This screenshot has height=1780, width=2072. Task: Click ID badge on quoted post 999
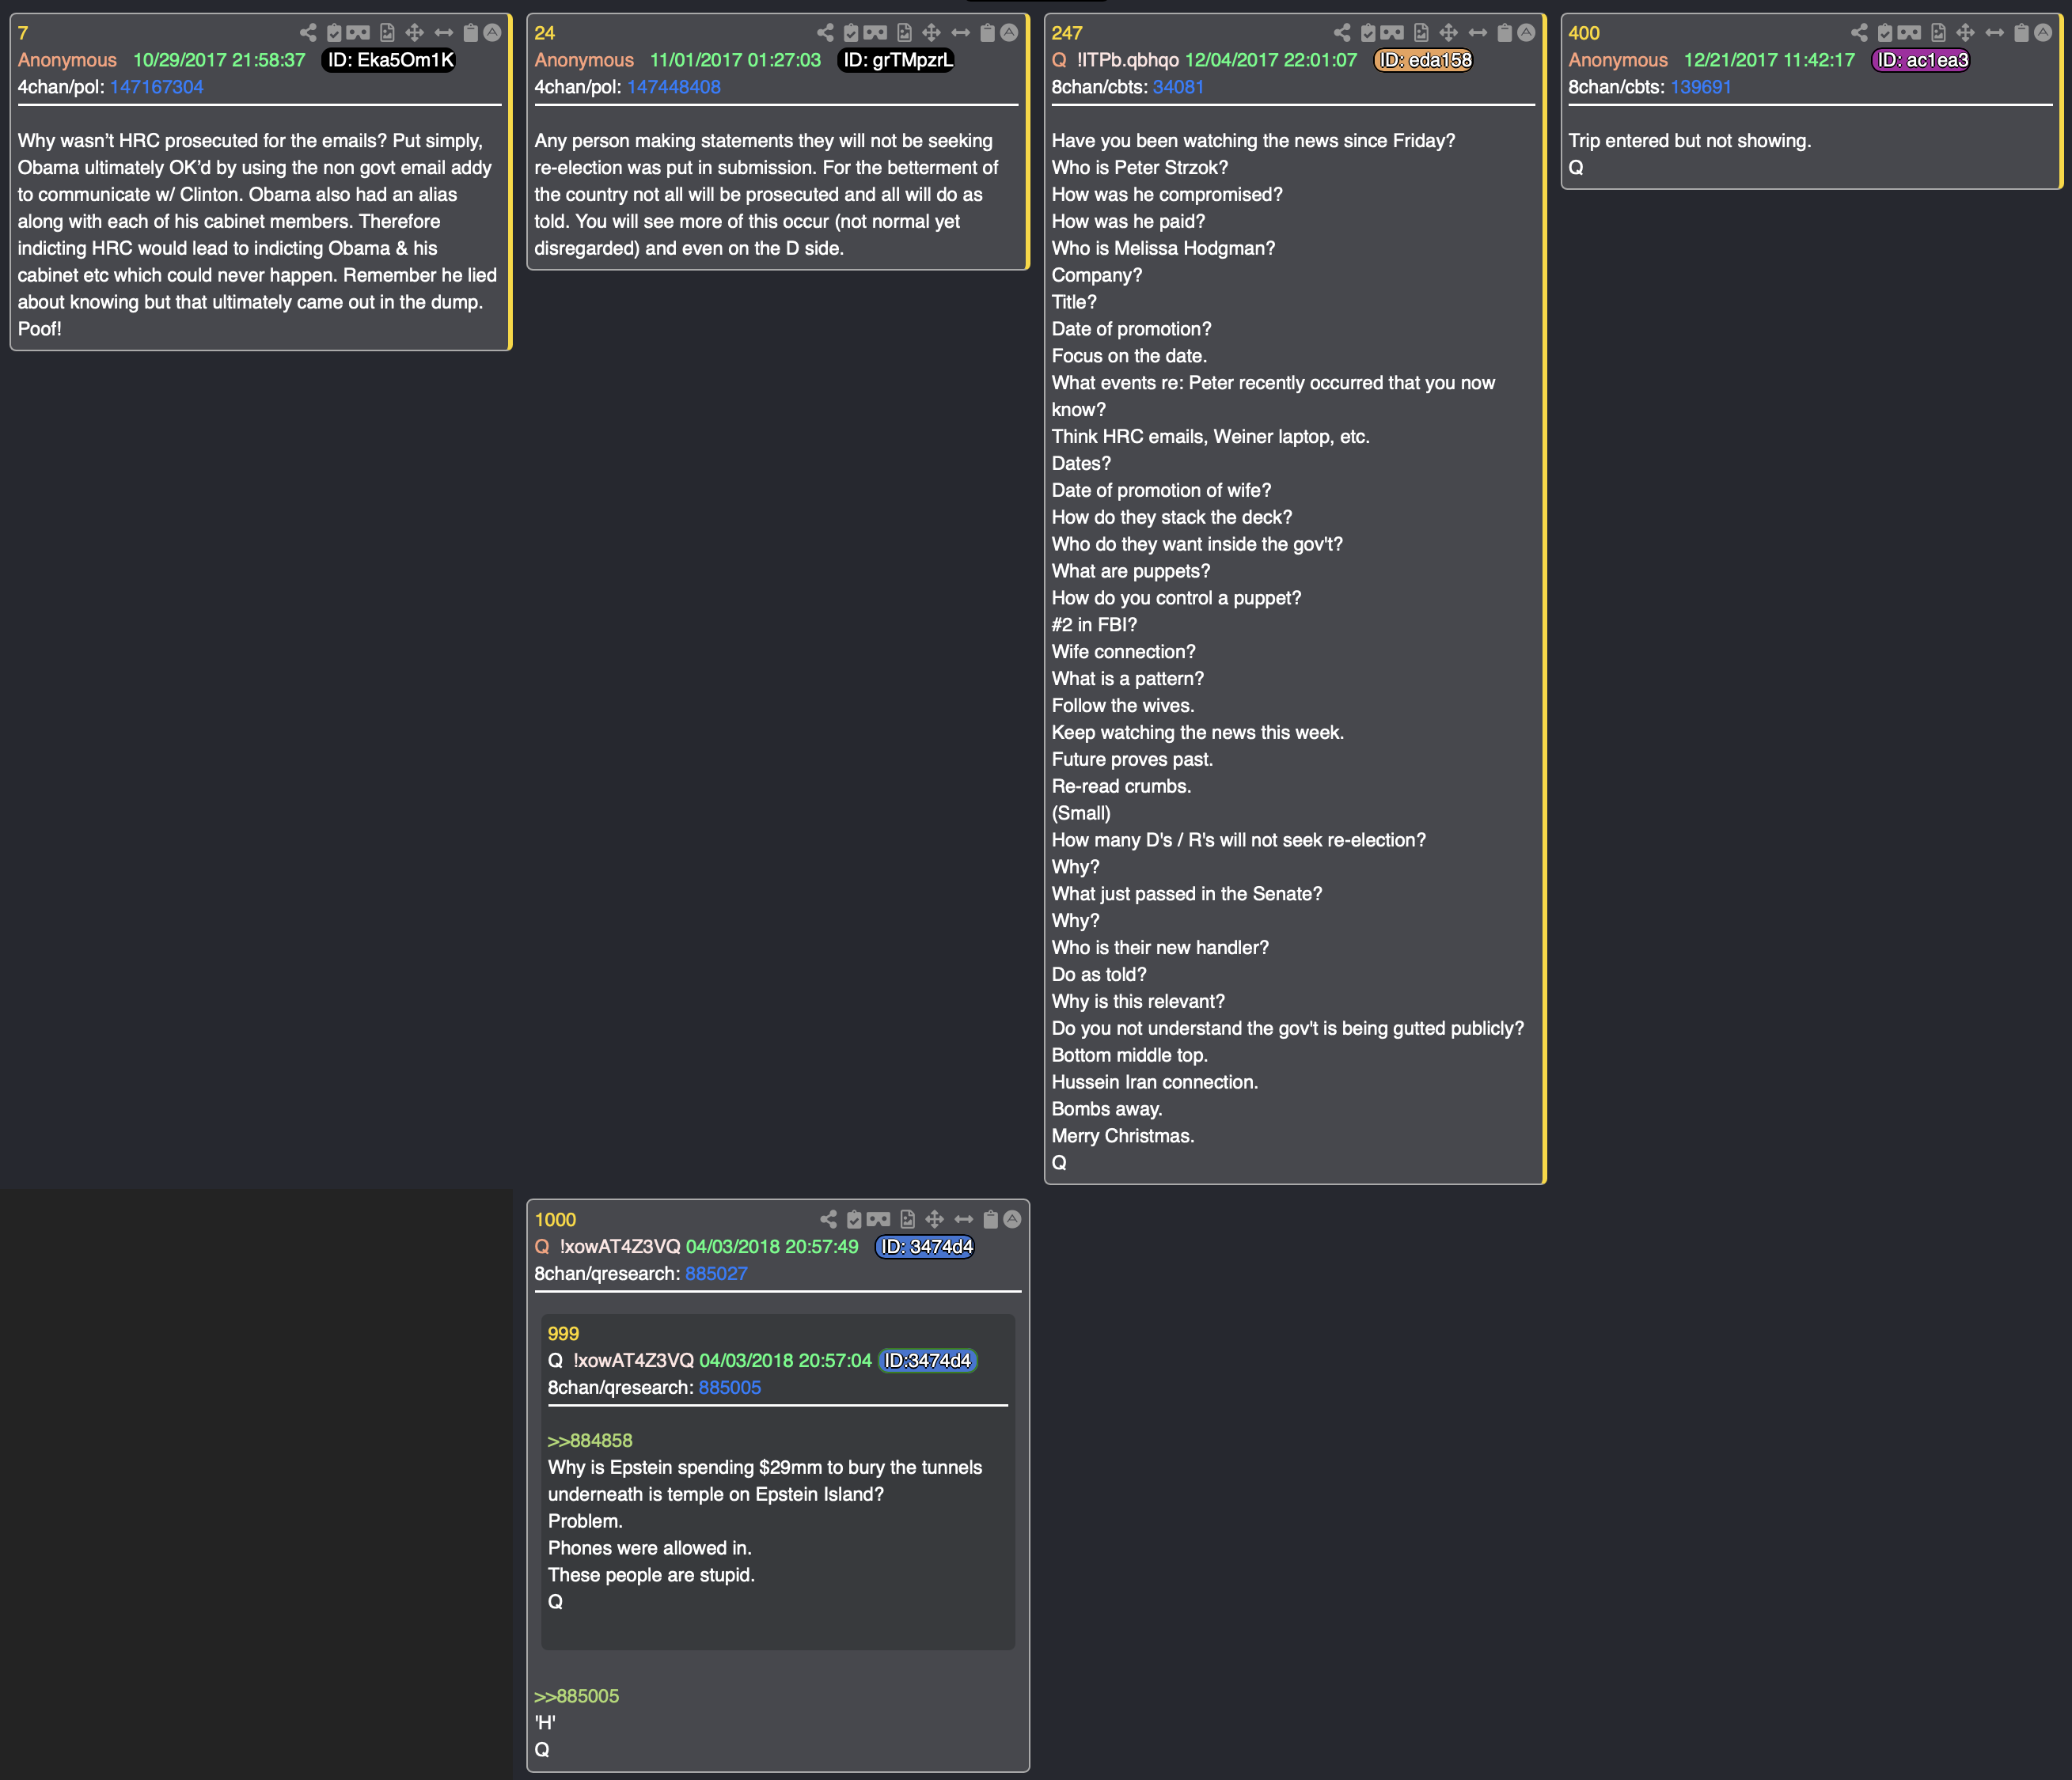927,1360
